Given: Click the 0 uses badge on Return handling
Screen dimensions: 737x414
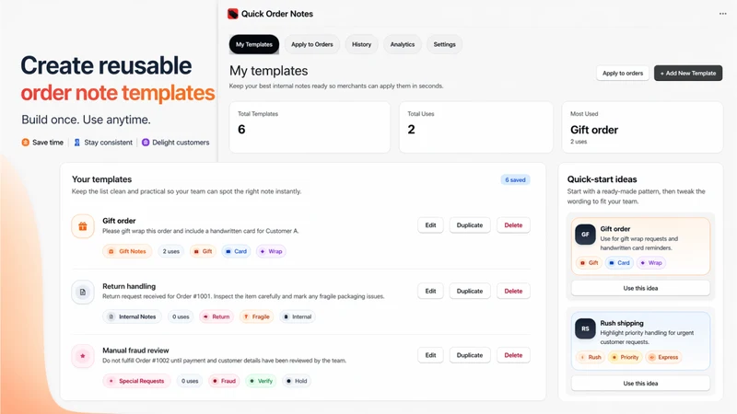Looking at the screenshot, I should coord(181,316).
